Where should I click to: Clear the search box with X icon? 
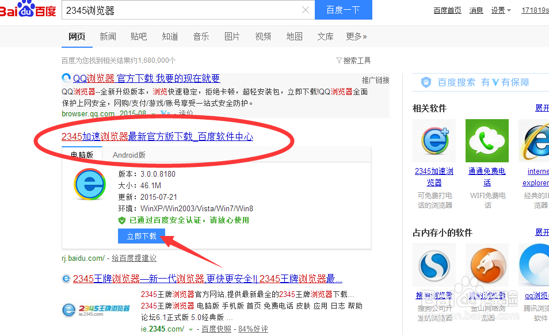[x=306, y=10]
